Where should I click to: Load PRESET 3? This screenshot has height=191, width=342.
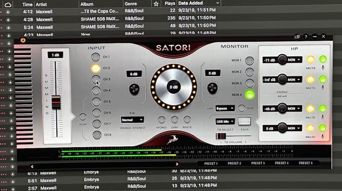coord(258,163)
